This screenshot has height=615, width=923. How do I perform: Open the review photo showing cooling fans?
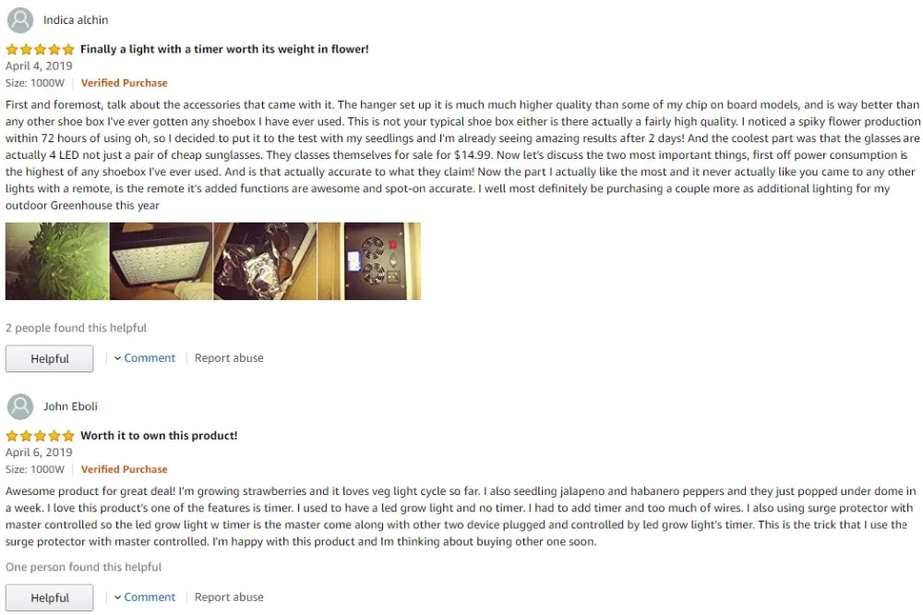pyautogui.click(x=369, y=261)
